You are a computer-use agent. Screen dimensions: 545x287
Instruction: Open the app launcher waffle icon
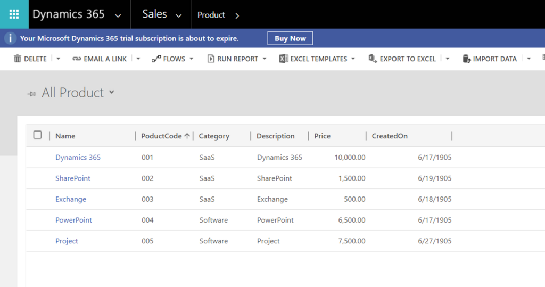(x=14, y=14)
